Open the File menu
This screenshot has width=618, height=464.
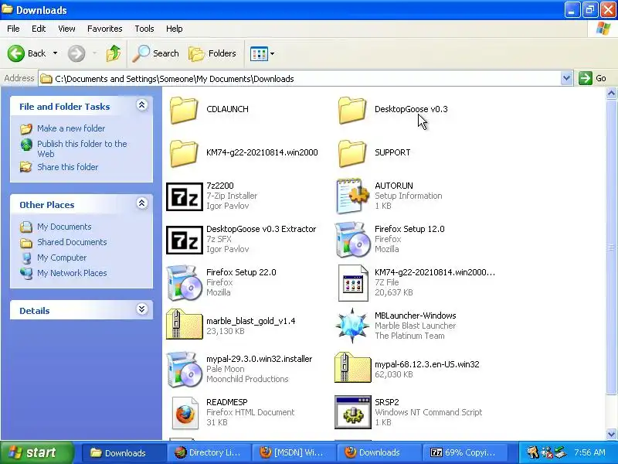click(13, 29)
